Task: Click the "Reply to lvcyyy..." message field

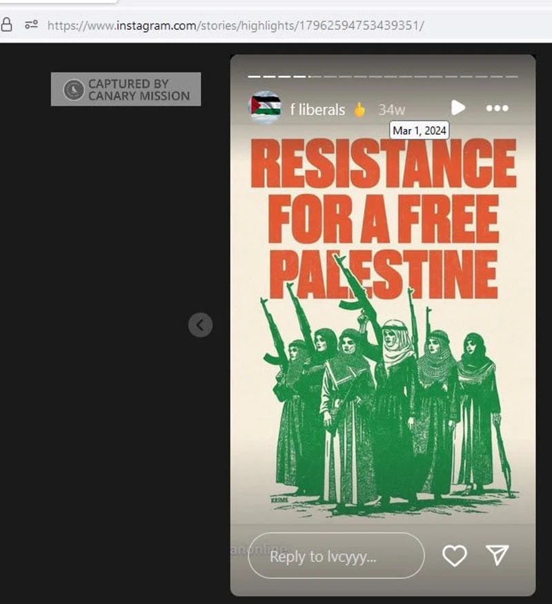Action: (x=337, y=556)
